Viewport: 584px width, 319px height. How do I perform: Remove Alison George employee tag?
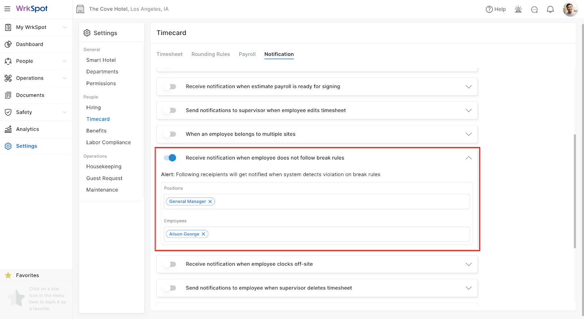(204, 234)
